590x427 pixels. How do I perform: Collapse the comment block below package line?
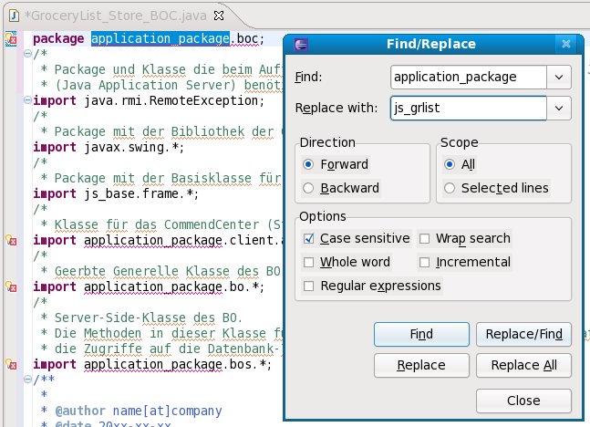coord(27,55)
